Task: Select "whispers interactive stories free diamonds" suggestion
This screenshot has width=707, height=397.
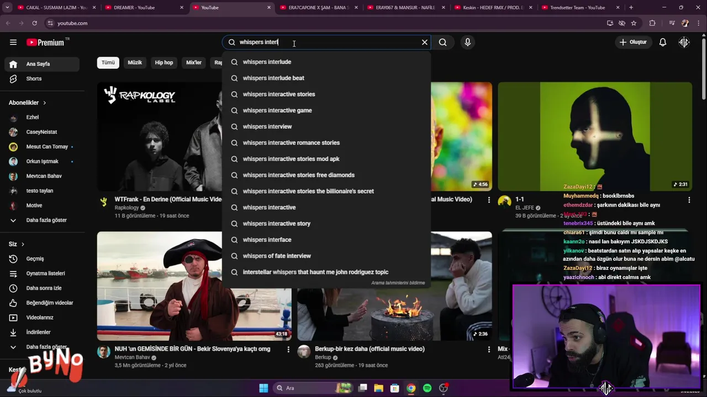Action: coord(326,175)
